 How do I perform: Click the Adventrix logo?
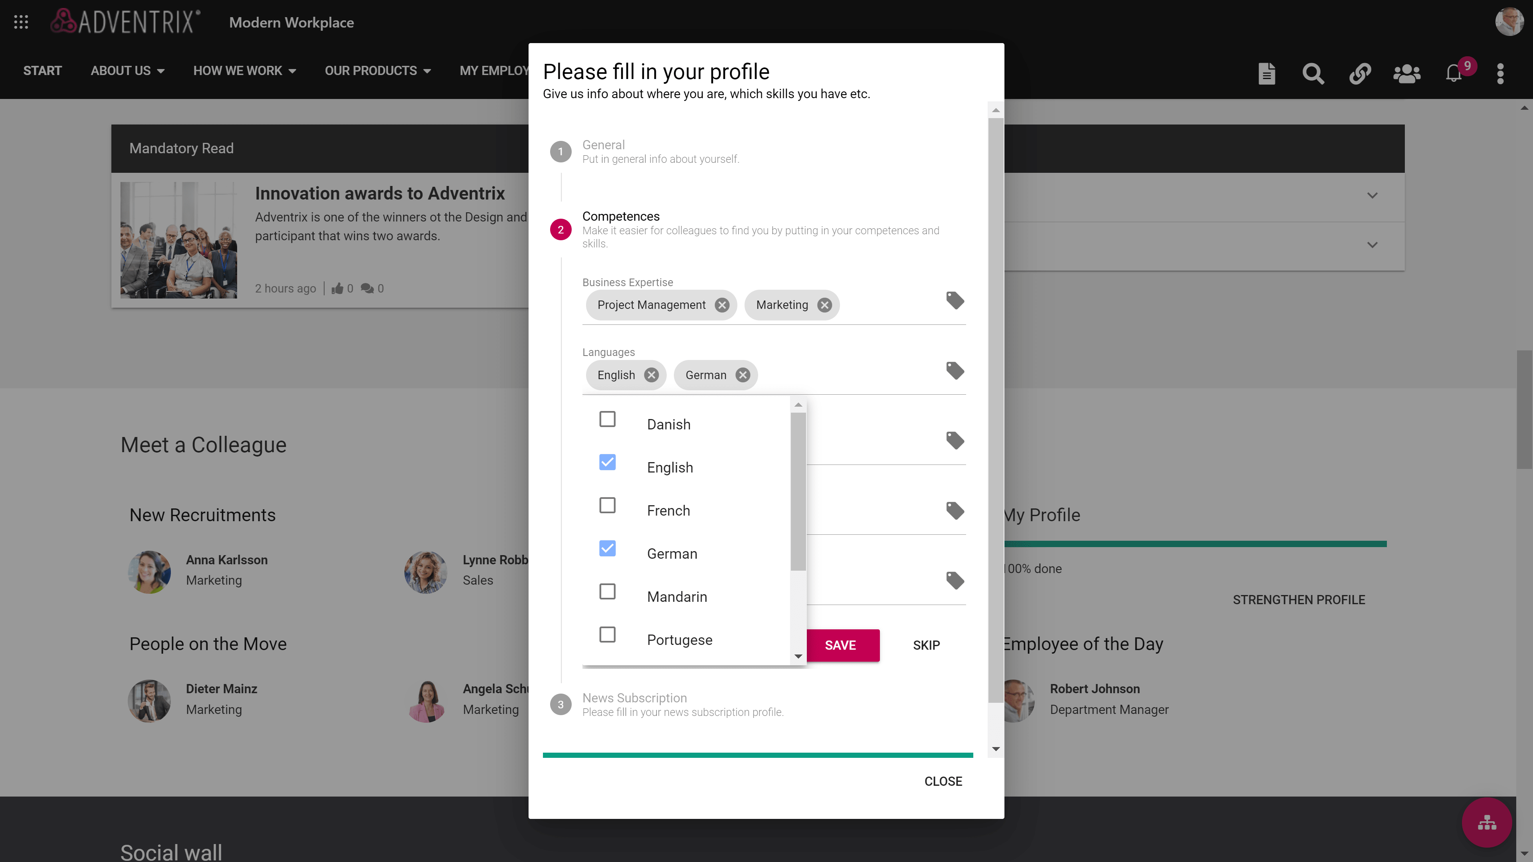click(125, 22)
